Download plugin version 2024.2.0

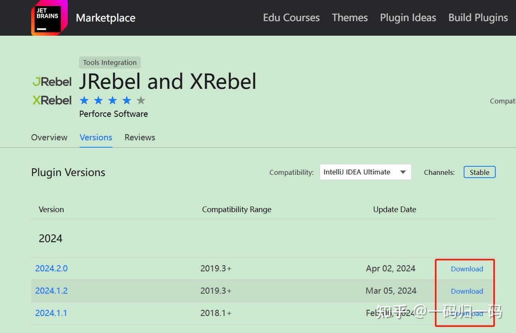[x=467, y=269]
